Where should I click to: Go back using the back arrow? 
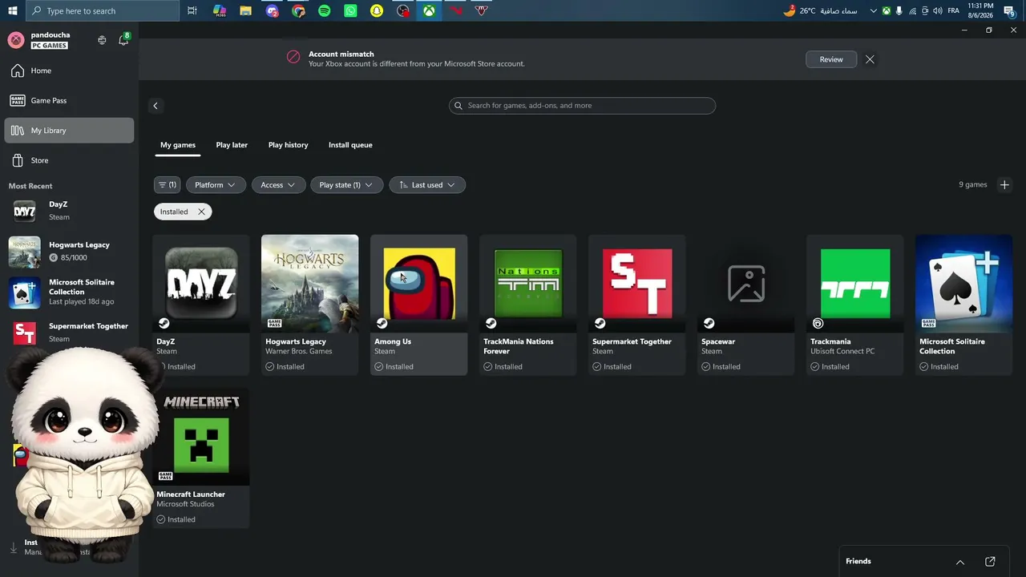[156, 106]
